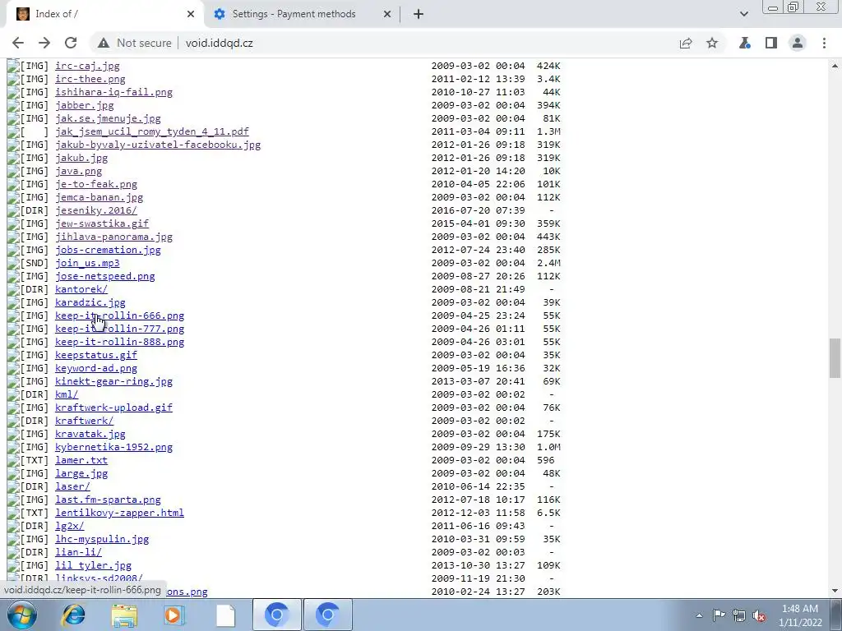Viewport: 842px width, 631px height.
Task: Open the laser/ directory
Action: point(72,486)
